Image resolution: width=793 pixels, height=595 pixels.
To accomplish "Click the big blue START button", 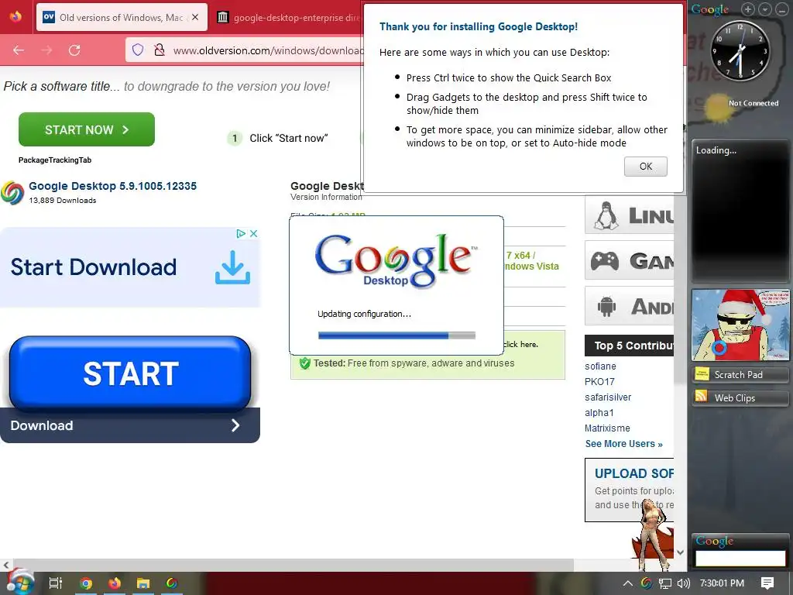I will coord(130,373).
